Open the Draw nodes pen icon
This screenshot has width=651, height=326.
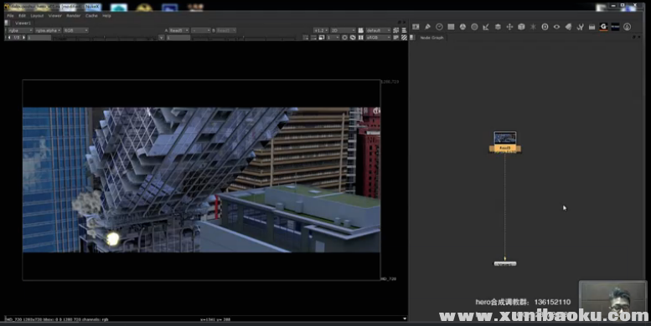[427, 27]
